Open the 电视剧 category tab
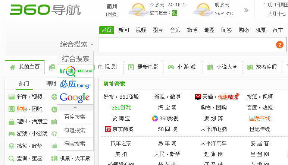Screen dimensions: 288x165 107,67
